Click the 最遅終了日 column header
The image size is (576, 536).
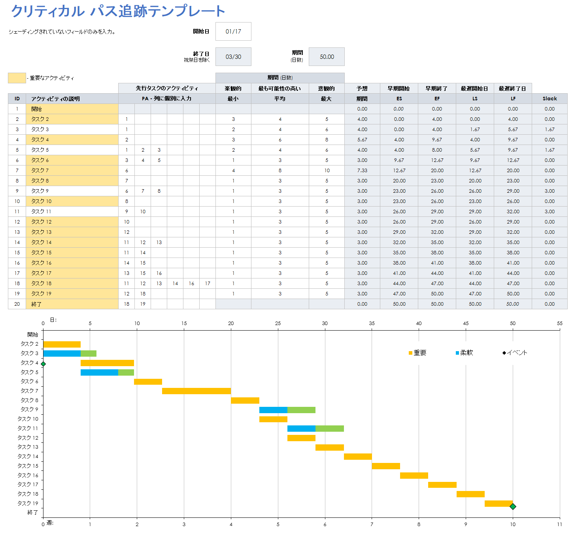coord(513,88)
